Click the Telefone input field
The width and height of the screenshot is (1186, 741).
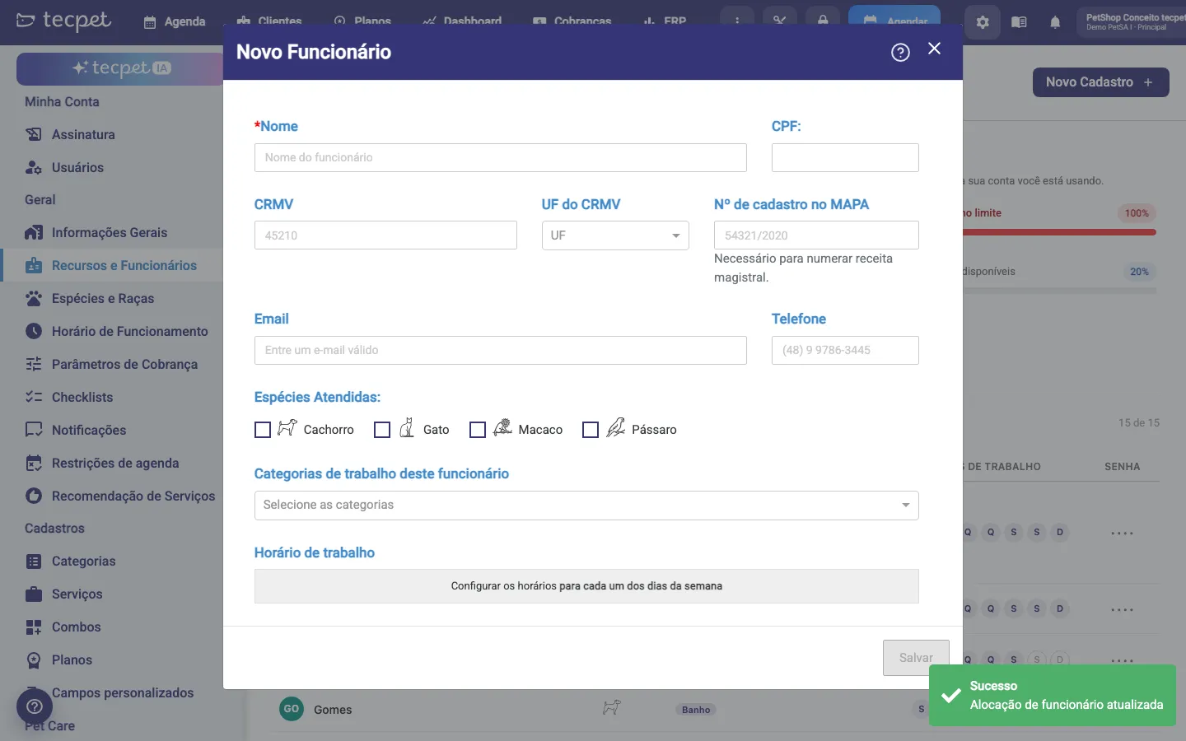tap(845, 351)
